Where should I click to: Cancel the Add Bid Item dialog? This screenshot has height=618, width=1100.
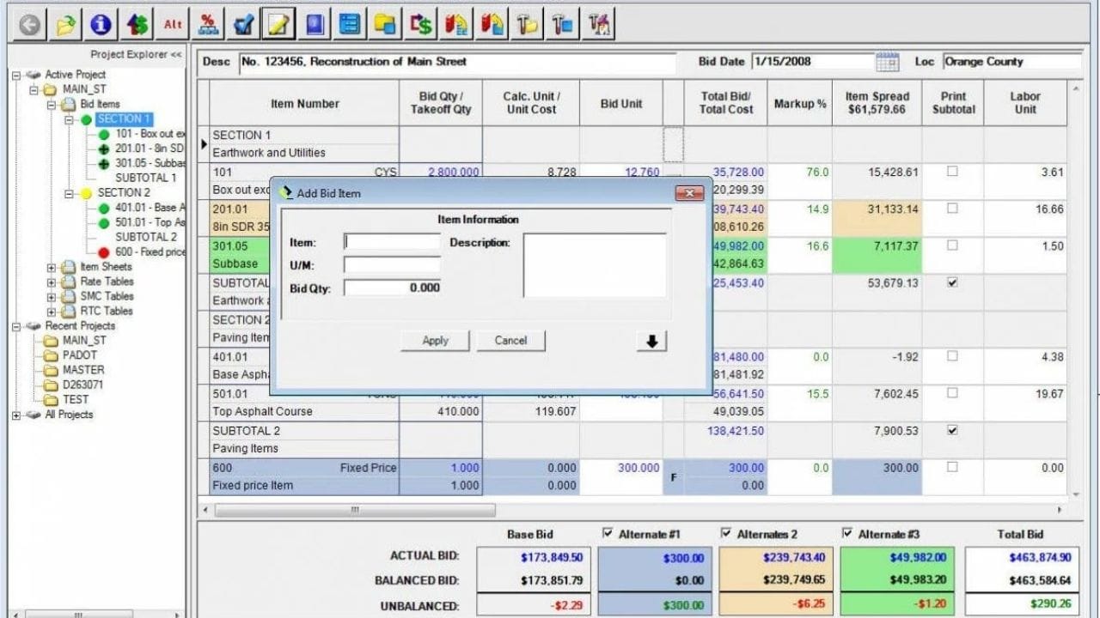510,340
